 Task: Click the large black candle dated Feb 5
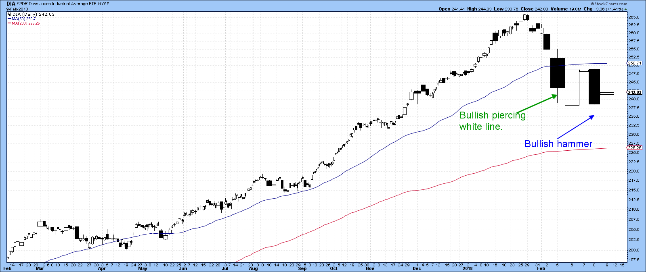(x=558, y=73)
